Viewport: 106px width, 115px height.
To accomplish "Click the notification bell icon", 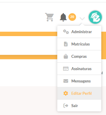I will (x=63, y=17).
